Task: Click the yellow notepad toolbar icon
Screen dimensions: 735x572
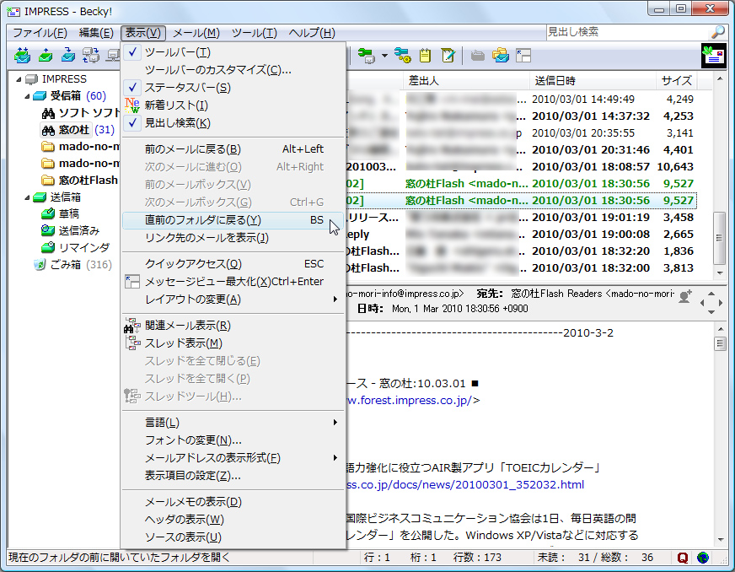Action: (425, 55)
